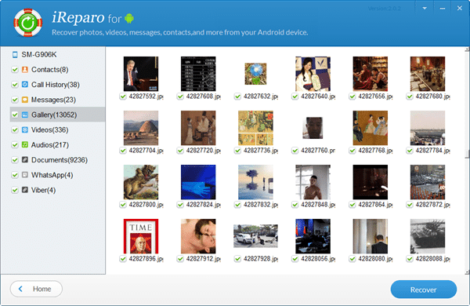The image size is (470, 306).
Task: Click the vertical scrollbar thumb in gallery
Action: 467,154
